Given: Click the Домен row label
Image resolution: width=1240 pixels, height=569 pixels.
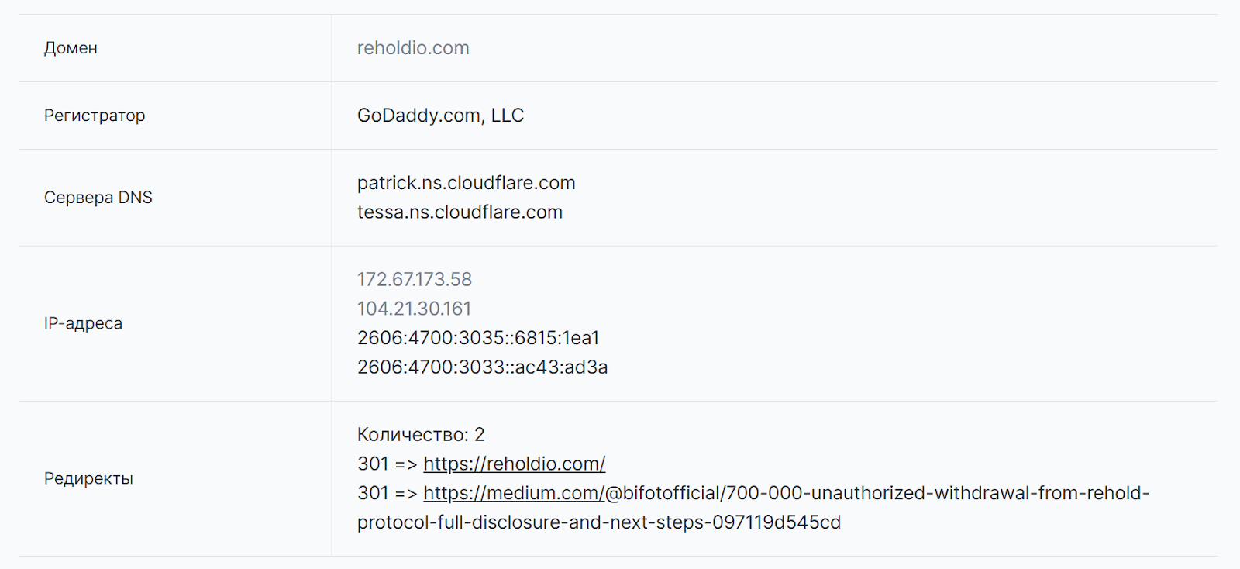Looking at the screenshot, I should 71,48.
